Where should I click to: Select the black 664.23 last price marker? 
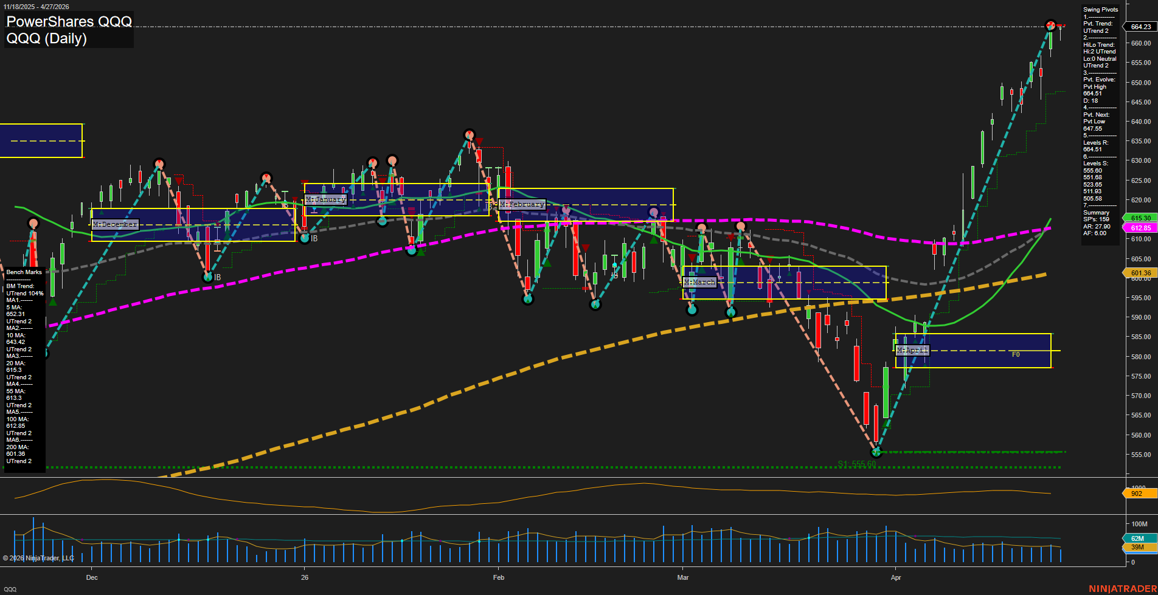tap(1140, 27)
